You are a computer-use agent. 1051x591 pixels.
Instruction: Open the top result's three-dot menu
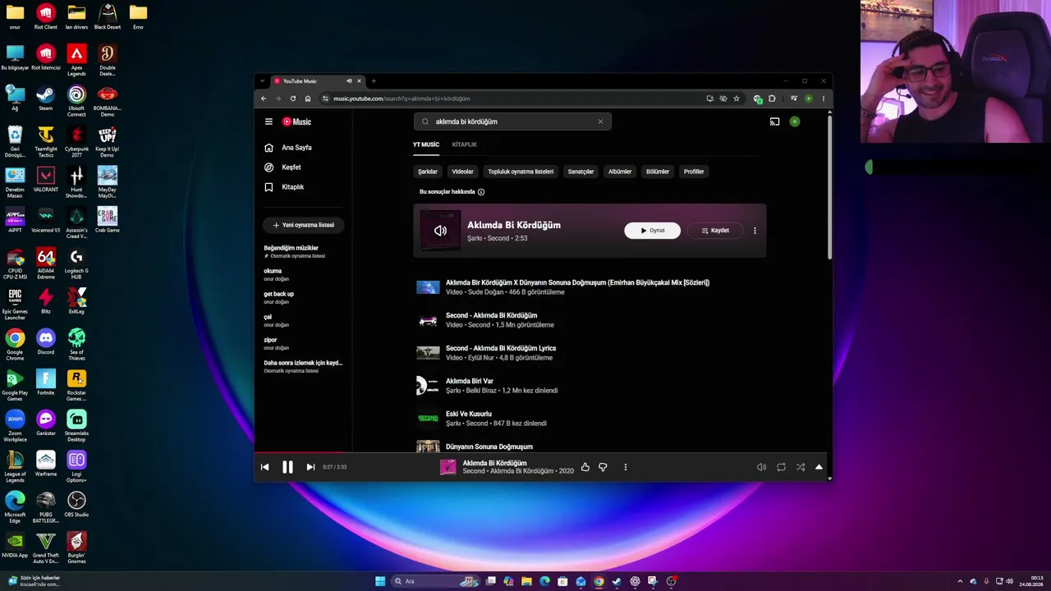[755, 231]
